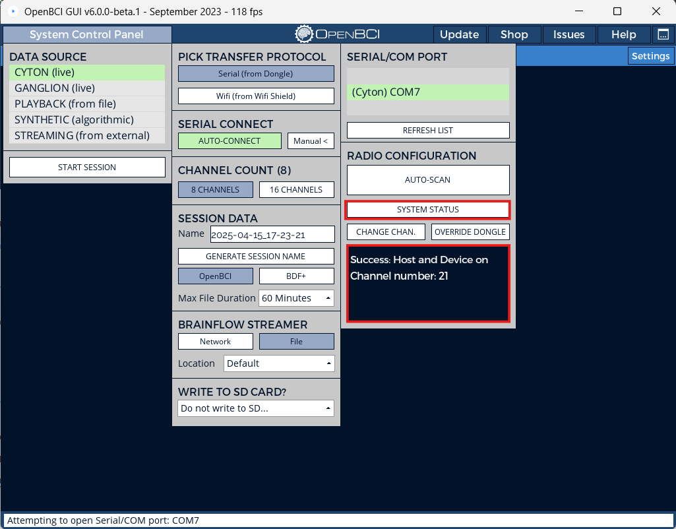676x529 pixels.
Task: Select (Cyton) COM7 port entry
Action: click(428, 92)
